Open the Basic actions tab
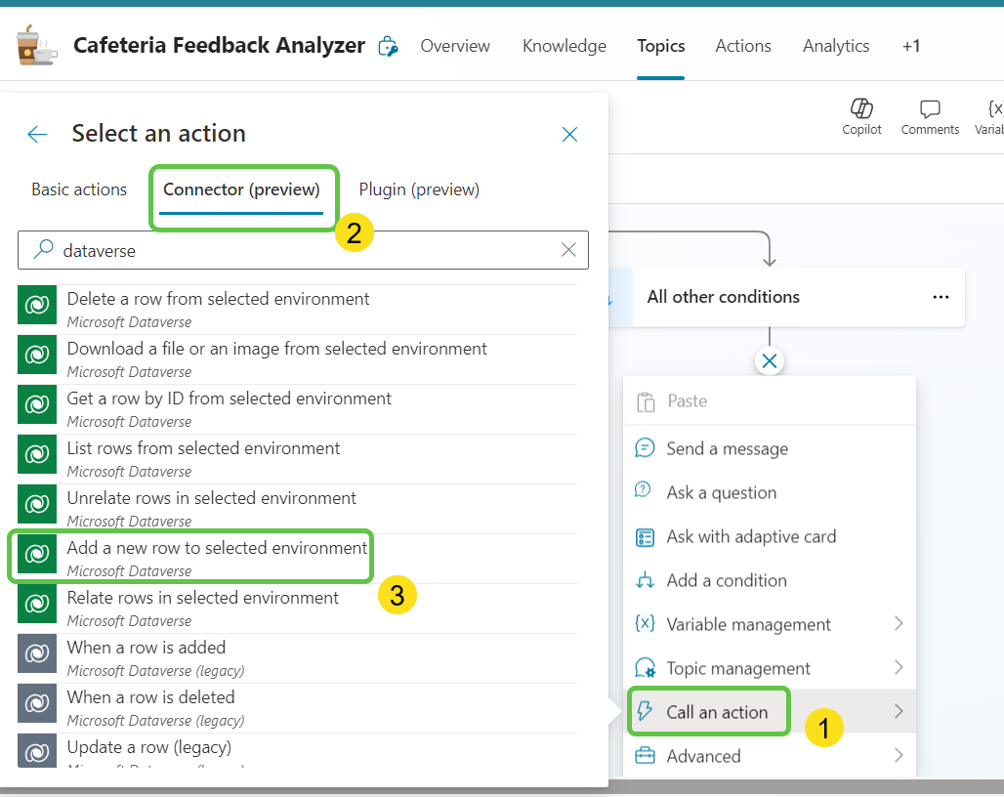Screen dimensions: 1004x797 tap(78, 189)
